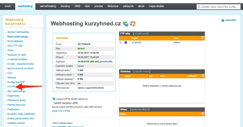
Task: Click order number 3217046436
Action: click(84, 44)
